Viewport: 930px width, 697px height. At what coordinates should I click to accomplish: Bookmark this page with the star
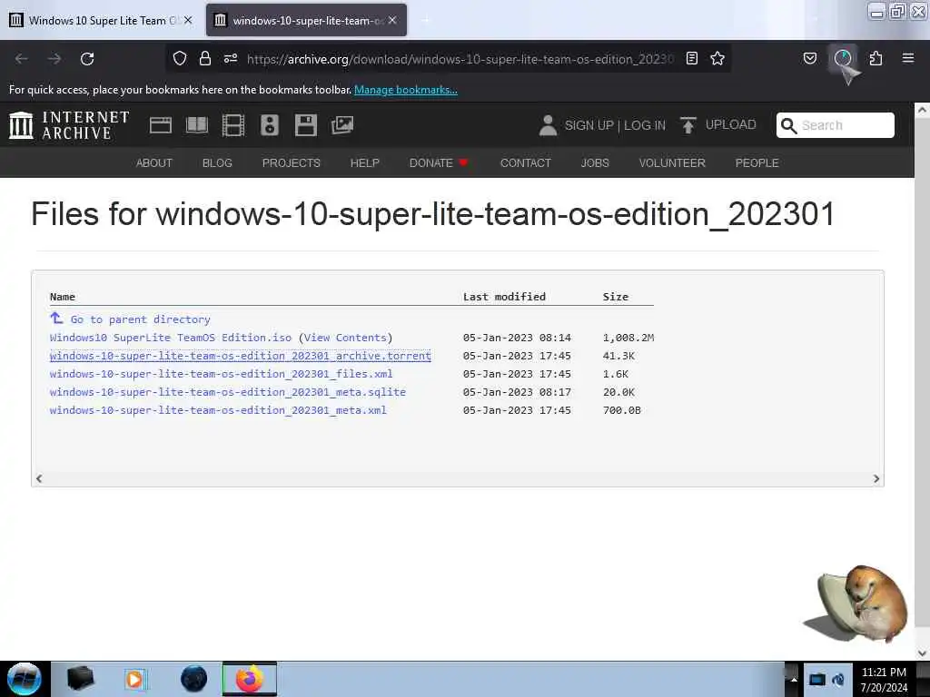tap(717, 58)
